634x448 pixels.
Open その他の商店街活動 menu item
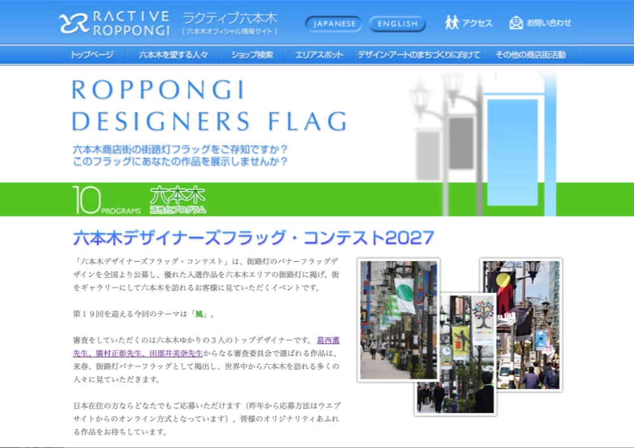coord(531,55)
